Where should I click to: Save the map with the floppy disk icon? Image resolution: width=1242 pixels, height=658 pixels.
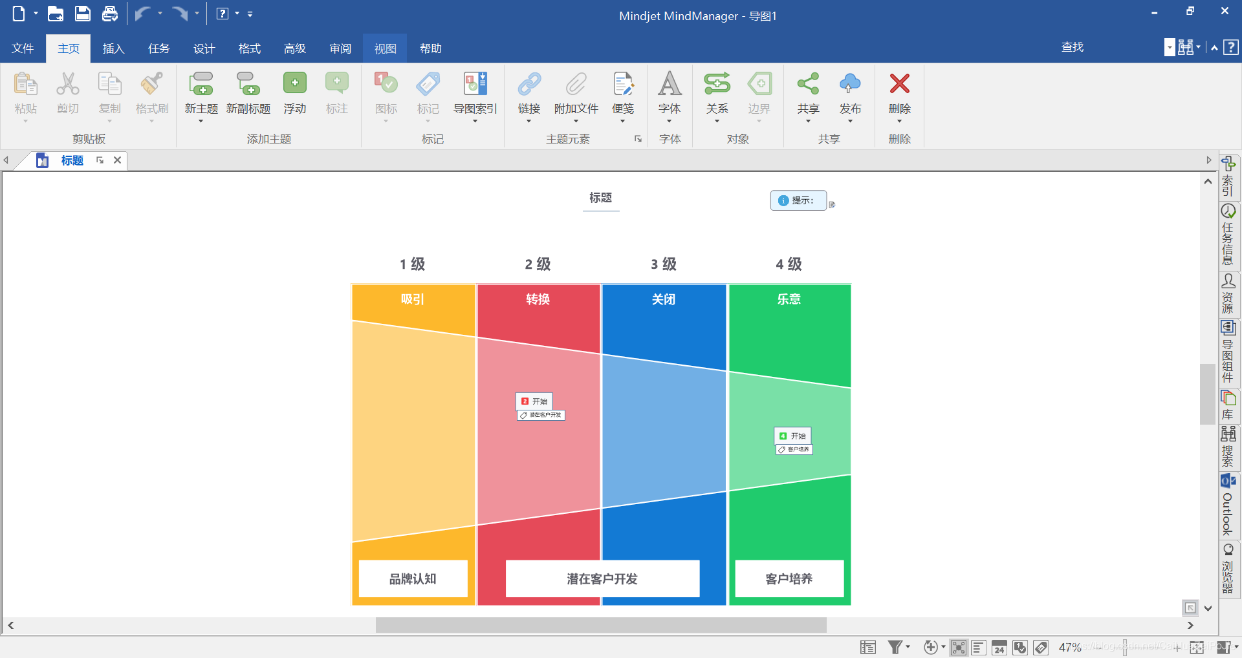point(83,13)
